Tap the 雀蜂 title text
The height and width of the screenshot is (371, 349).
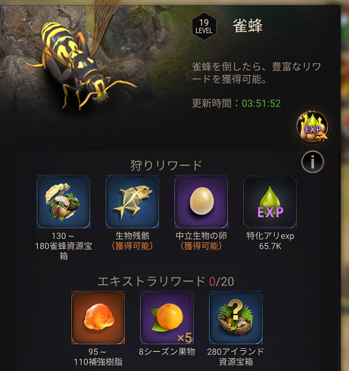[248, 26]
